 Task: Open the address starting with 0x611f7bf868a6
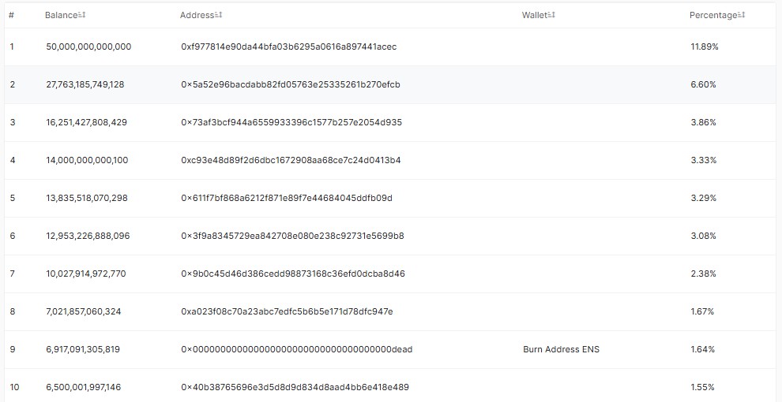click(286, 198)
